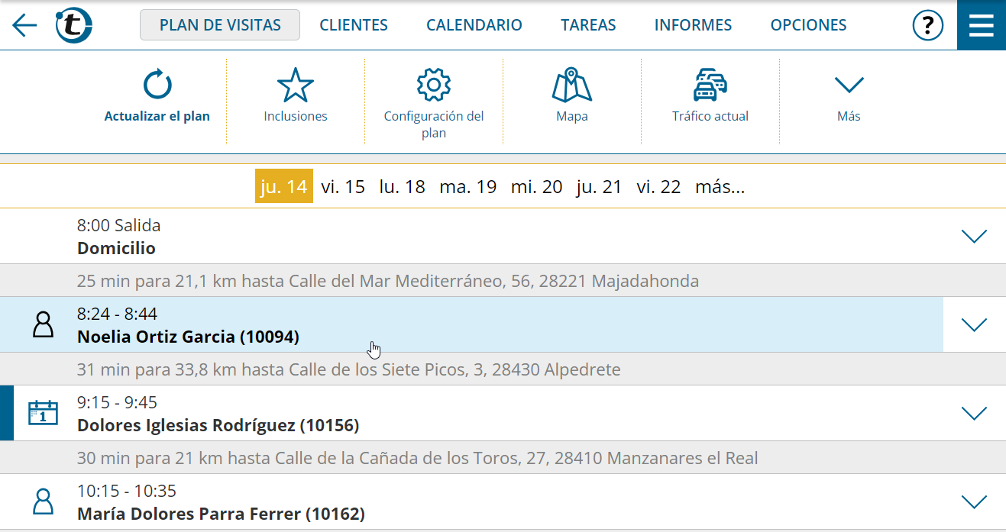Switch to the CALENDARIO tab
Image resolution: width=1006 pixels, height=532 pixels.
(474, 25)
